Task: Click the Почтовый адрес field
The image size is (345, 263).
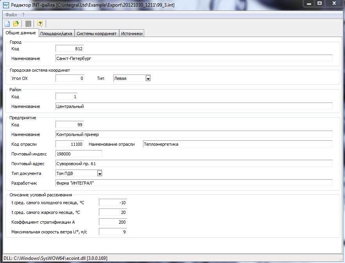Action: pos(193,164)
